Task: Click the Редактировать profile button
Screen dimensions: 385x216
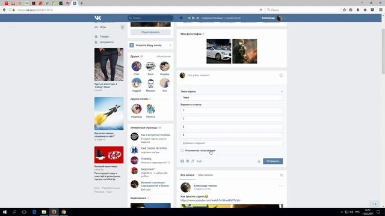Action: pyautogui.click(x=150, y=32)
